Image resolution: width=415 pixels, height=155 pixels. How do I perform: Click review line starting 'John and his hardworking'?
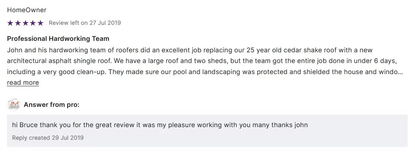190,50
